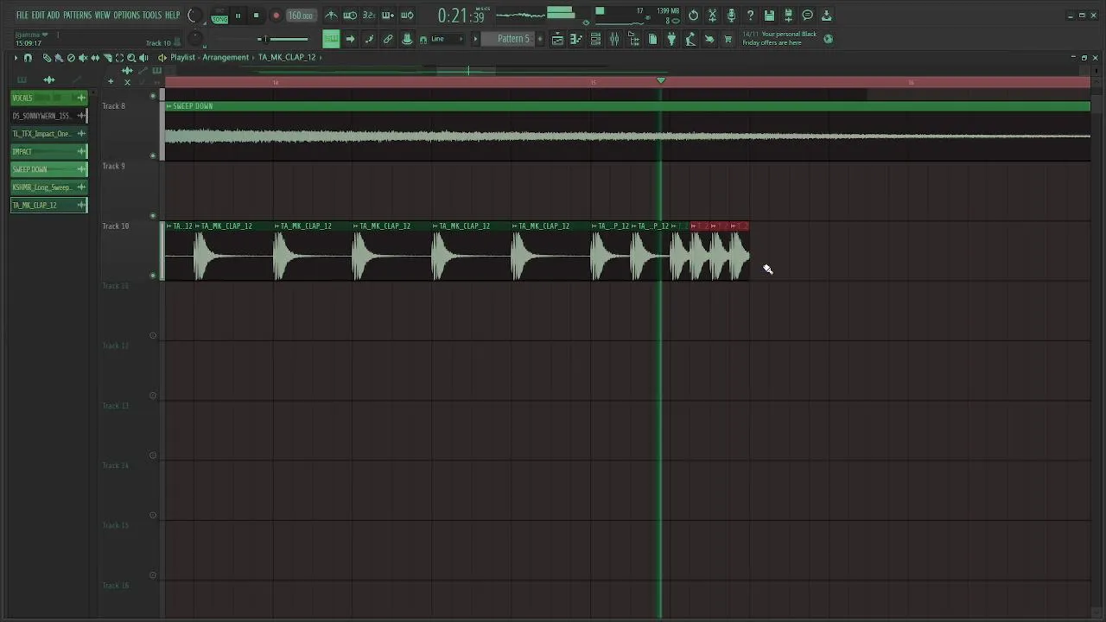Show audio clips tab in picker panel
This screenshot has height=622, width=1106.
tap(49, 79)
